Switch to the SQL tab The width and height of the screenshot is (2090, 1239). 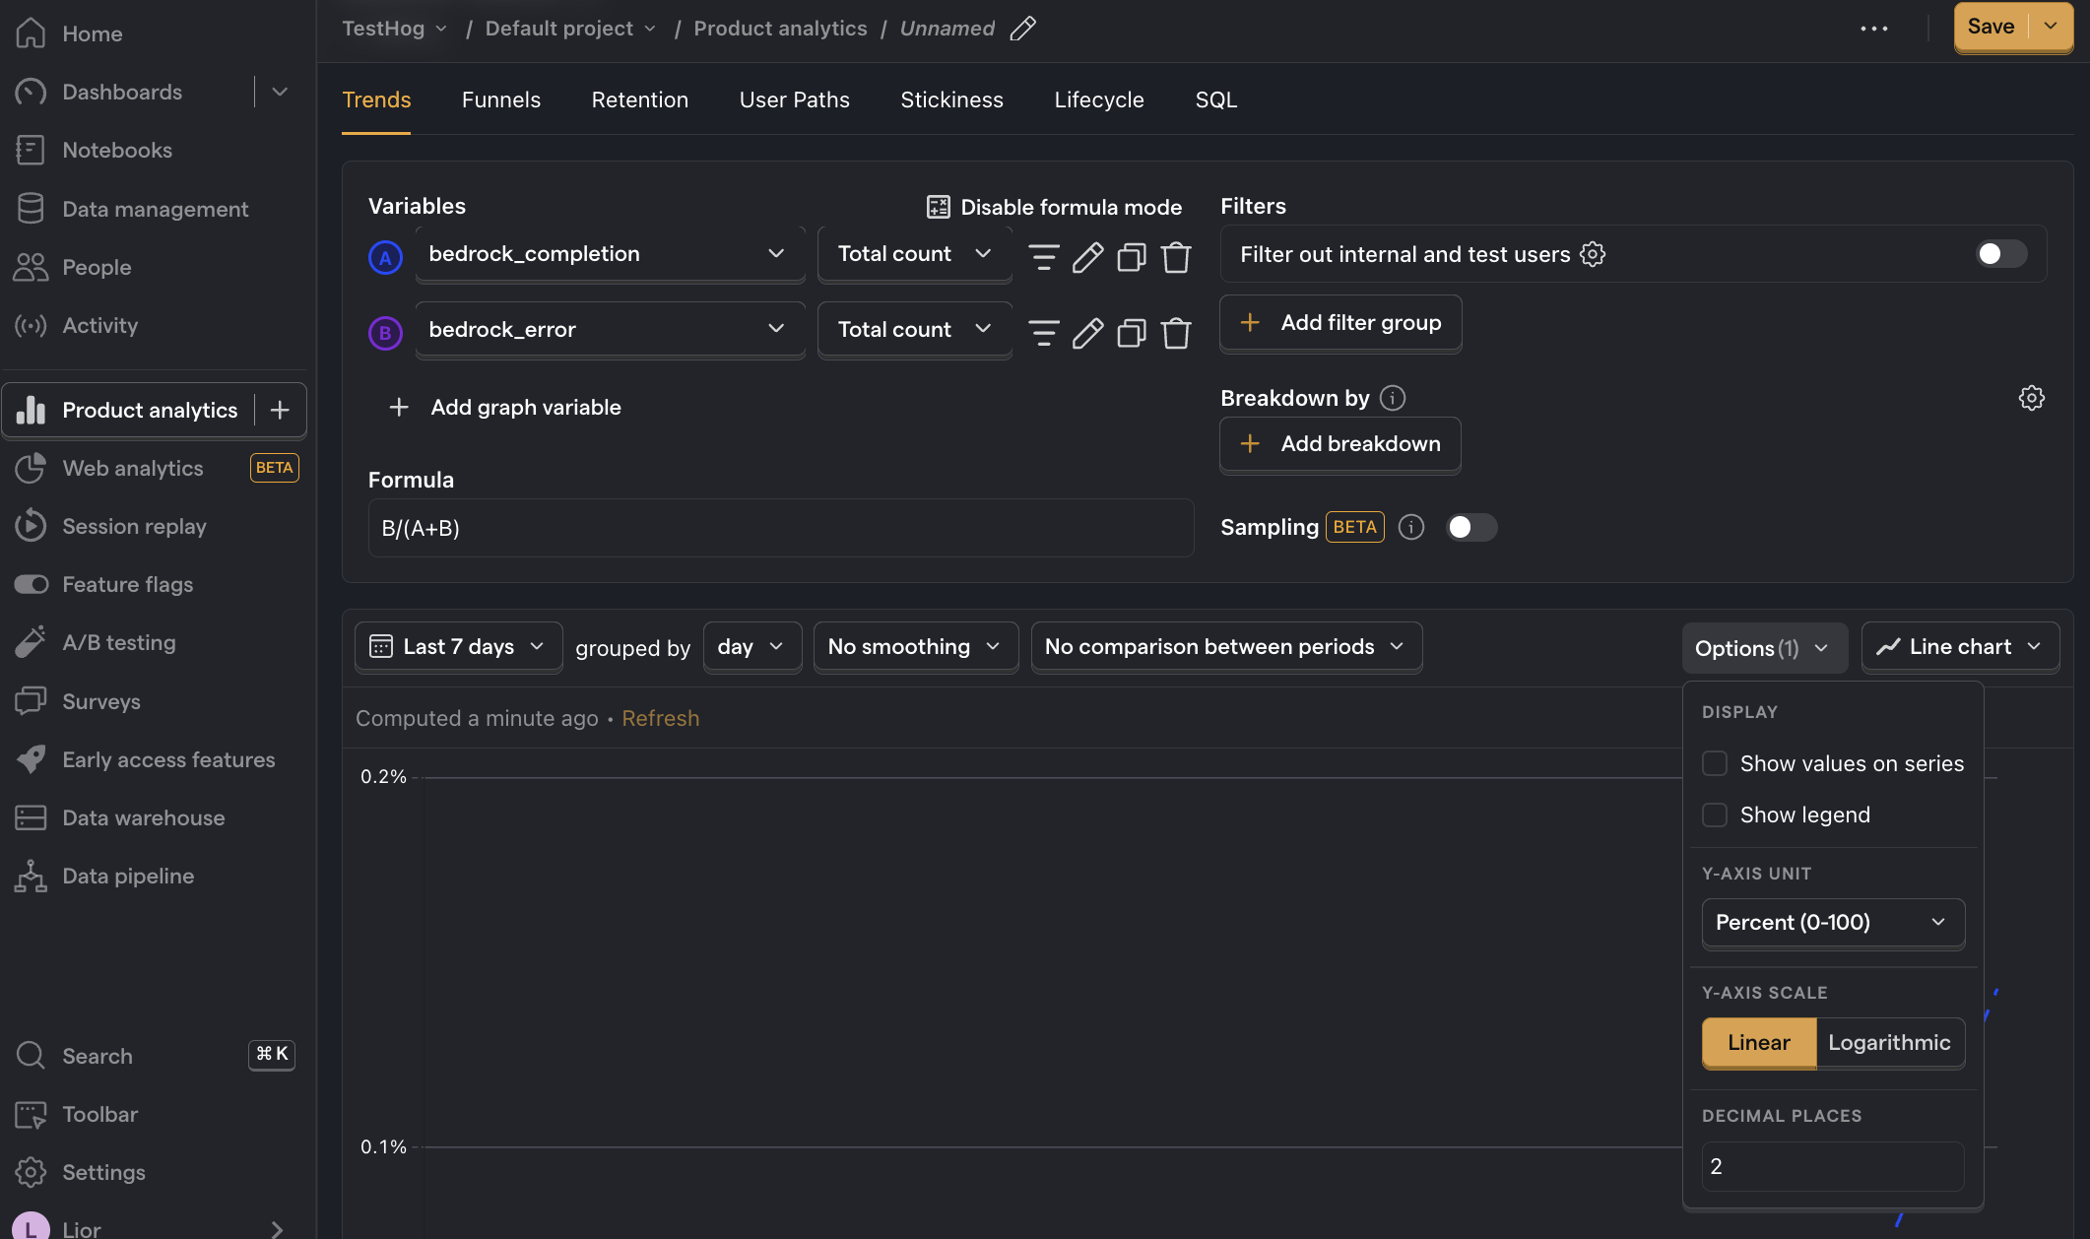click(x=1216, y=99)
